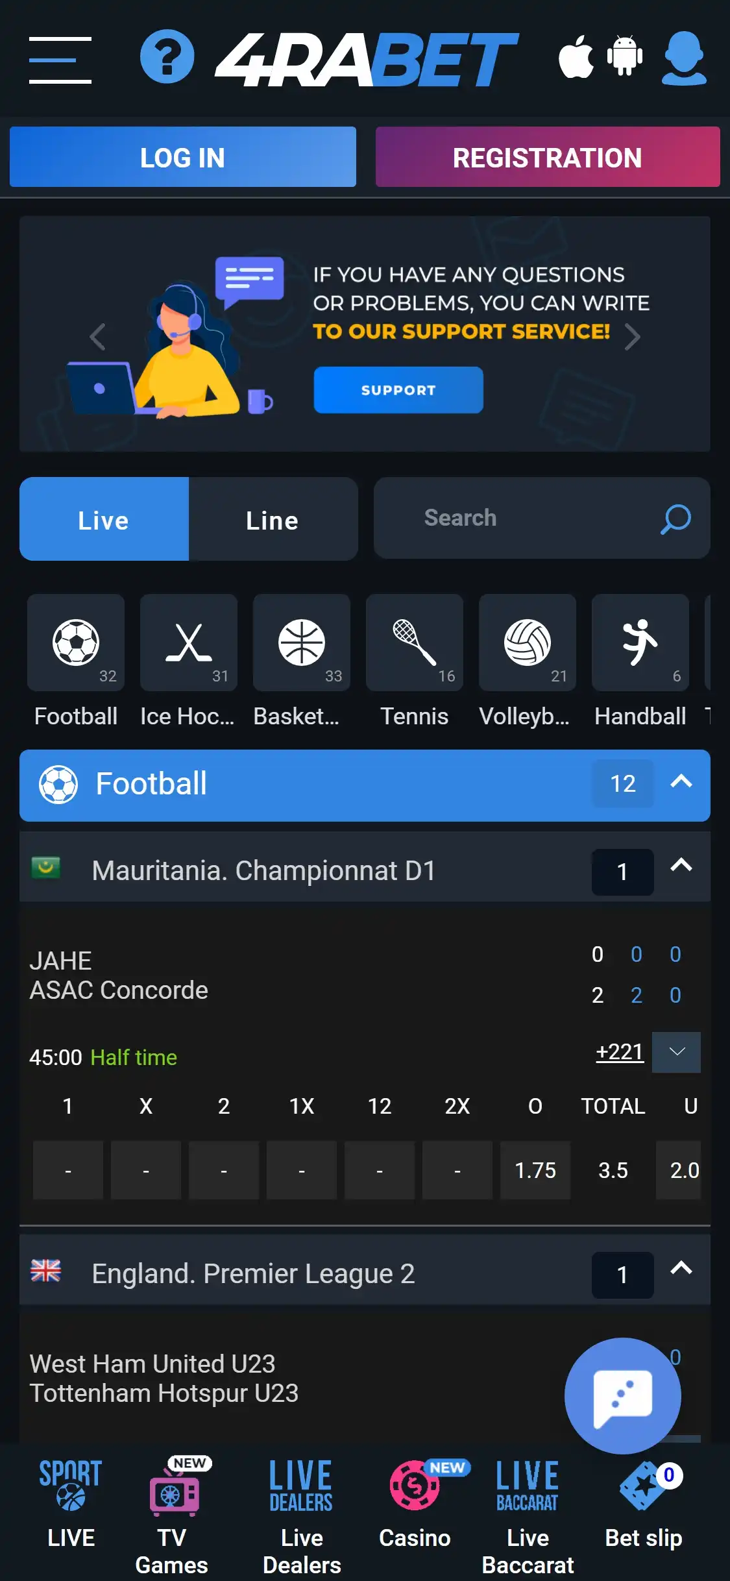
Task: Switch to Live betting mode
Action: point(104,519)
